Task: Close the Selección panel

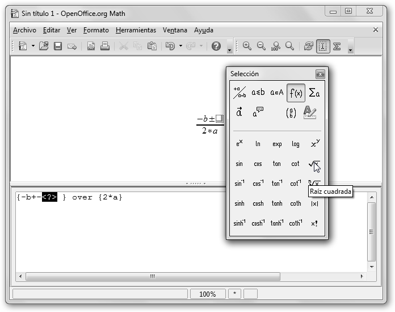Action: point(320,74)
